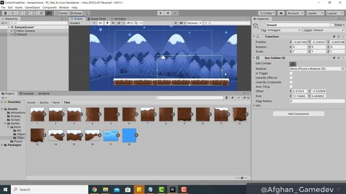Select the Scale tool
The image size is (346, 194).
click(27, 13)
